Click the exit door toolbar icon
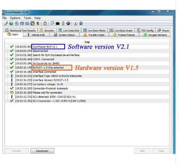Viewport: 179px width, 164px height. (81, 24)
